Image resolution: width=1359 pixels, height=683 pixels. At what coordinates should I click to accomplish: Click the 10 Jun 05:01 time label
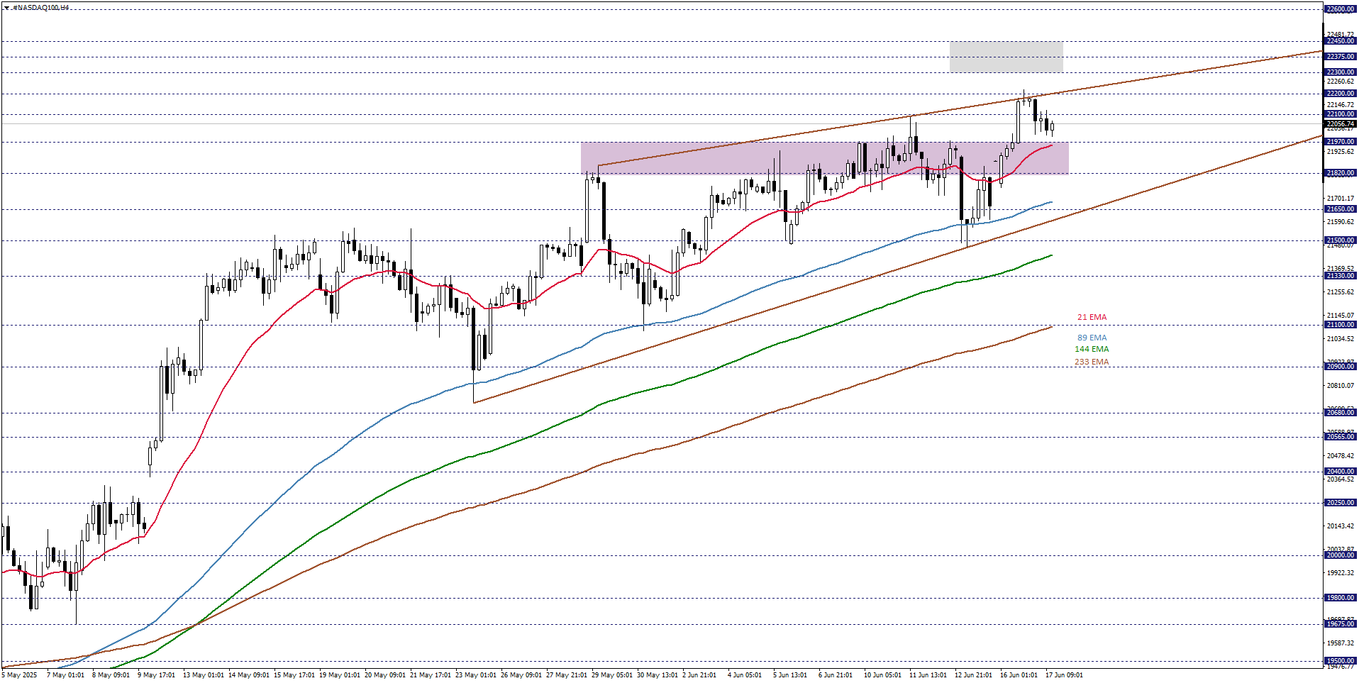pyautogui.click(x=882, y=675)
